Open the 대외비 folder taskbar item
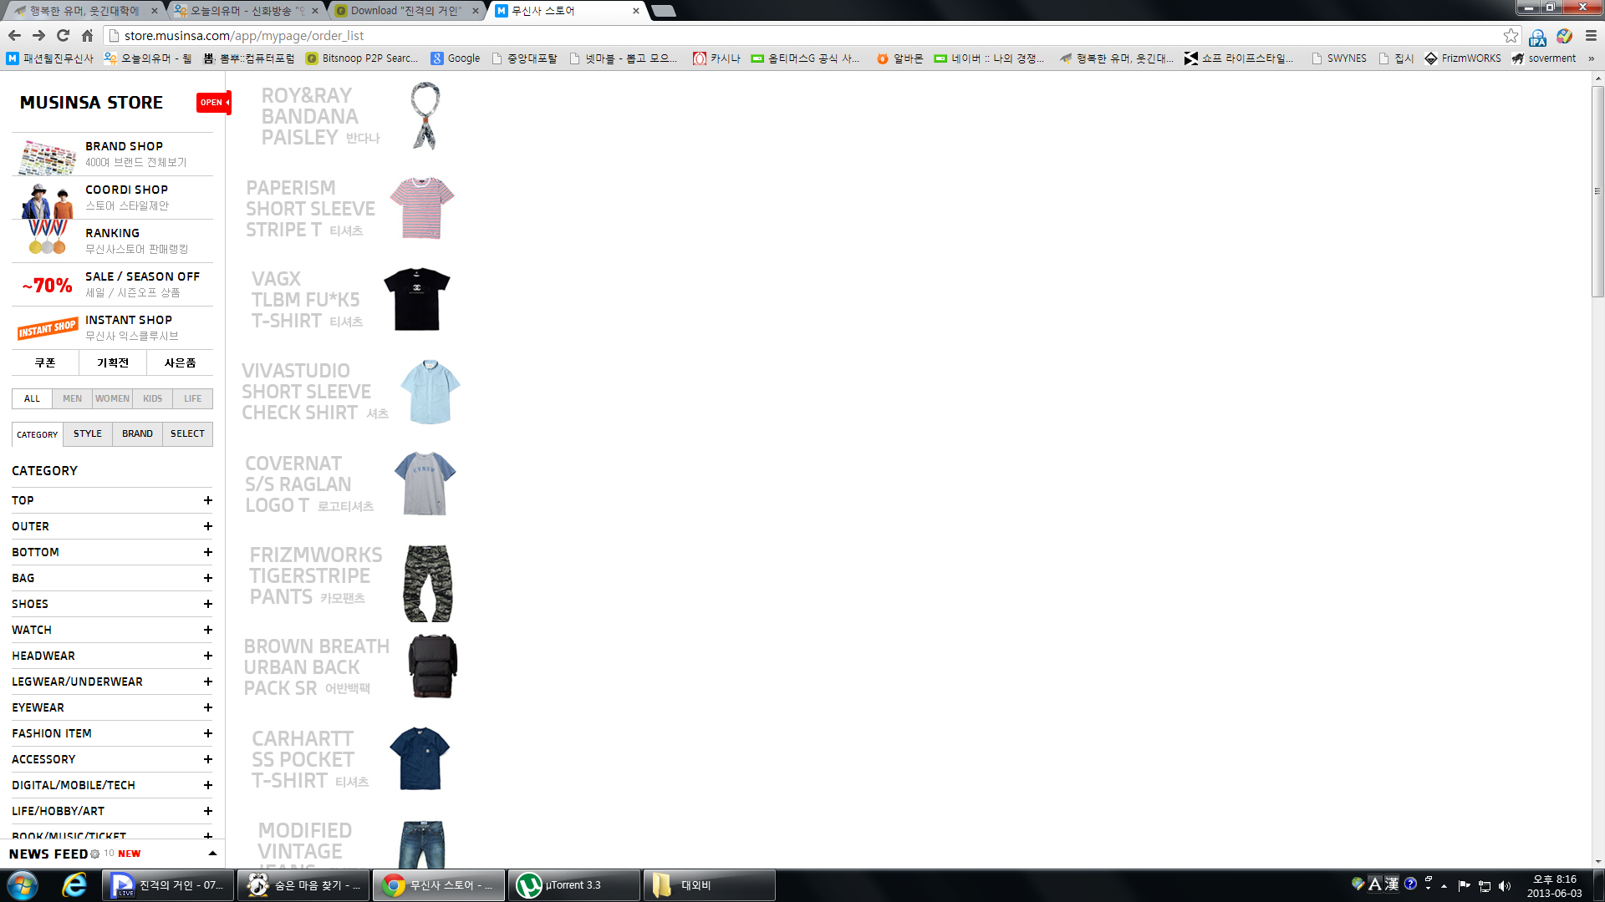 710,885
